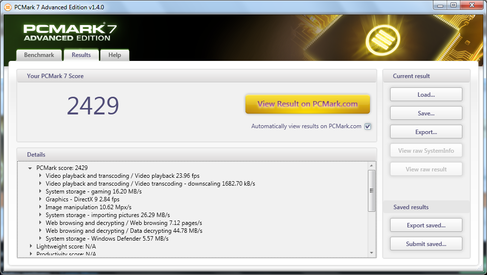Open the Help tab
This screenshot has height=275, width=487.
[115, 55]
